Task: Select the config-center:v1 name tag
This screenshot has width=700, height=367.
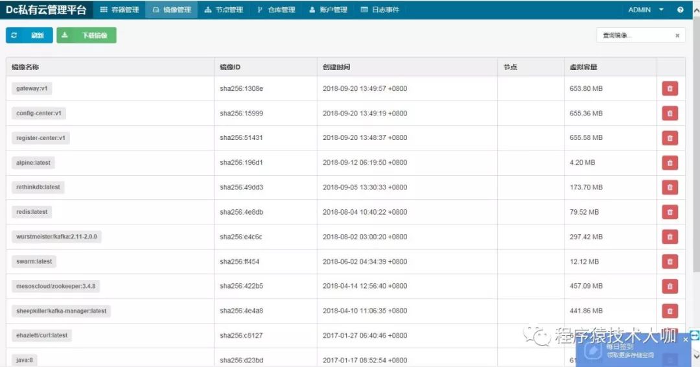Action: click(39, 113)
